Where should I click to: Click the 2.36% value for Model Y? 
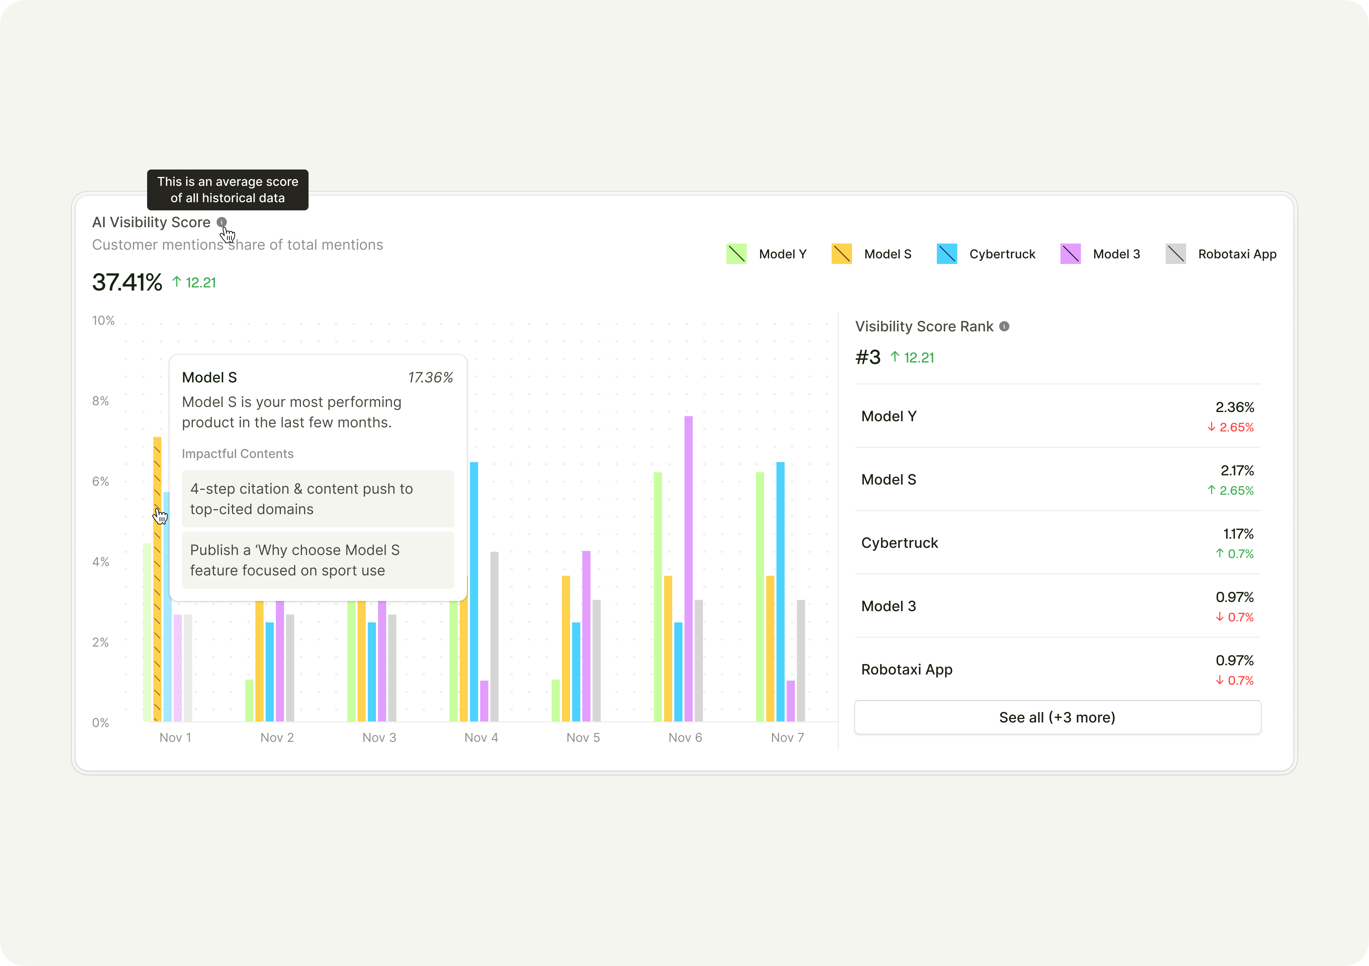point(1235,408)
